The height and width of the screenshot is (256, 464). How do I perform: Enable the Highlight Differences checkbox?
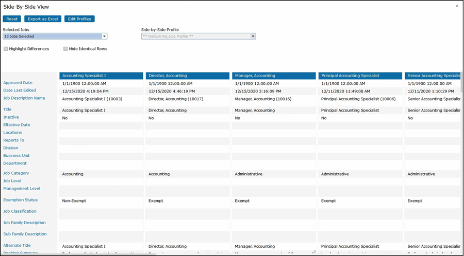[6, 49]
